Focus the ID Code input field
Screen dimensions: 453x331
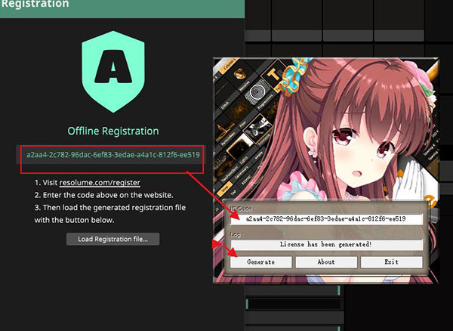click(x=326, y=219)
